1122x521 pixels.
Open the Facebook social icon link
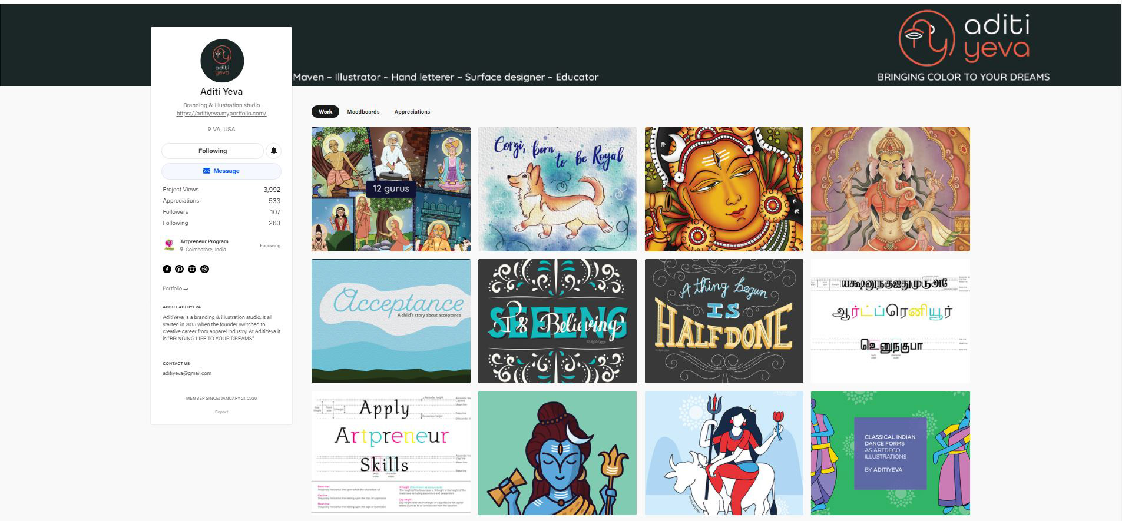click(x=167, y=269)
